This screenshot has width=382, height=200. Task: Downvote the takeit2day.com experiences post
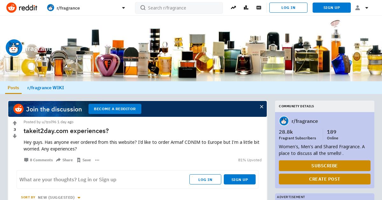[x=15, y=136]
